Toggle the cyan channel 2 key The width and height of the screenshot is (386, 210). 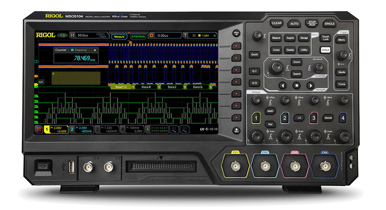pos(284,118)
